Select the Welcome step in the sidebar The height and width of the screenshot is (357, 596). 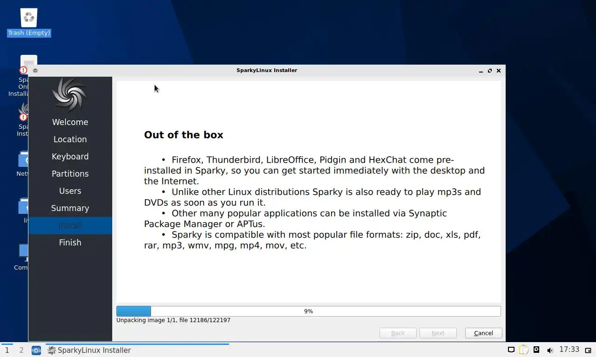click(70, 122)
